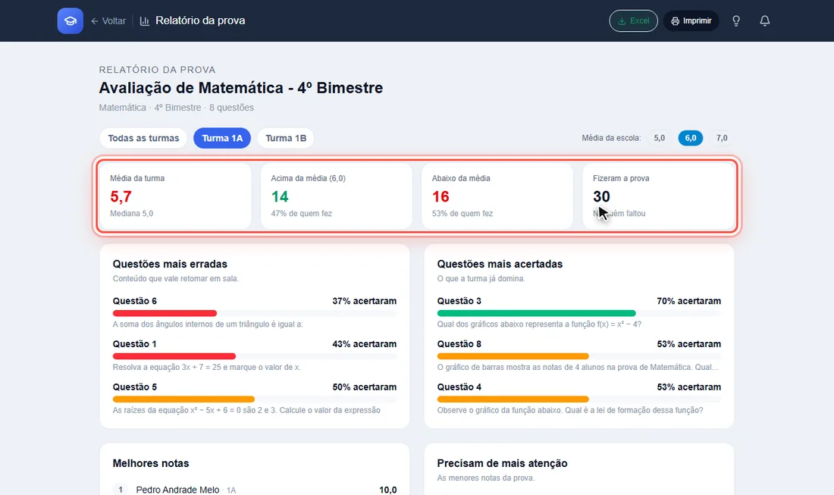This screenshot has height=495, width=834.
Task: Click the '50% acertaram' value
Action: (365, 387)
